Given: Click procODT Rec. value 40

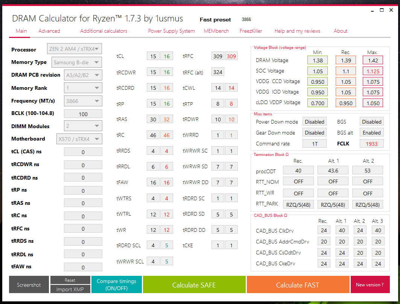Looking at the screenshot, I should click(x=298, y=170).
